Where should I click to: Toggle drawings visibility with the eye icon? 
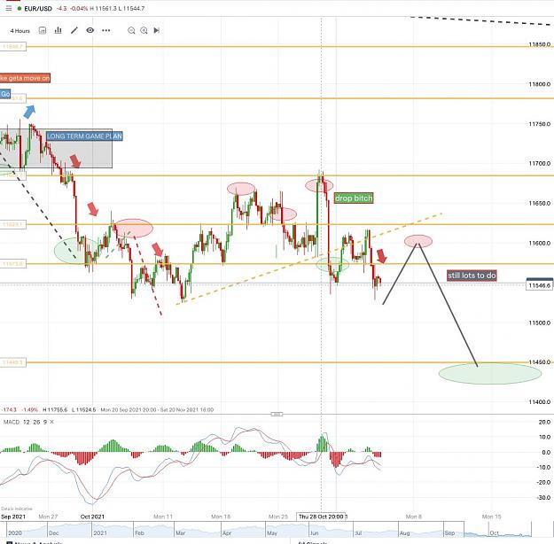(x=90, y=30)
